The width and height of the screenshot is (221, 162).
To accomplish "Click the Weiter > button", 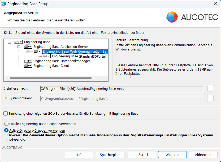I will tap(172, 155).
